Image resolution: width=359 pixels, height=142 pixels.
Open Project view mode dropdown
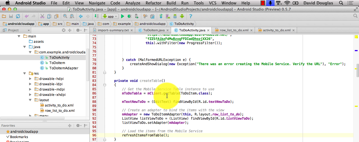point(16,30)
